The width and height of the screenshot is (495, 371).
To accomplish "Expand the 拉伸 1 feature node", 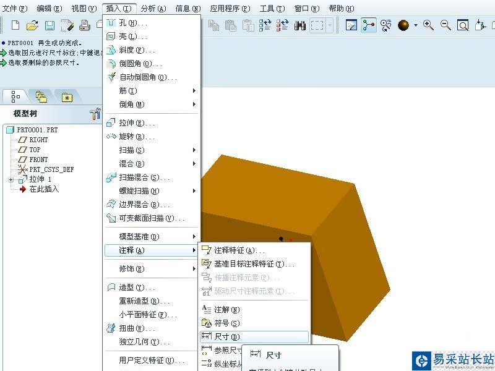I will [11, 179].
